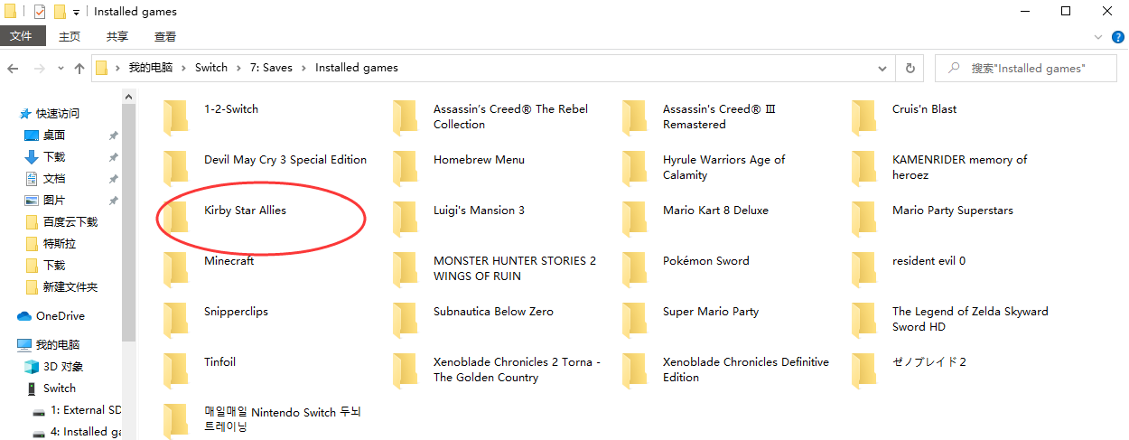Click the refresh button beside address bar
Screen dimensions: 1129x440
(x=910, y=68)
